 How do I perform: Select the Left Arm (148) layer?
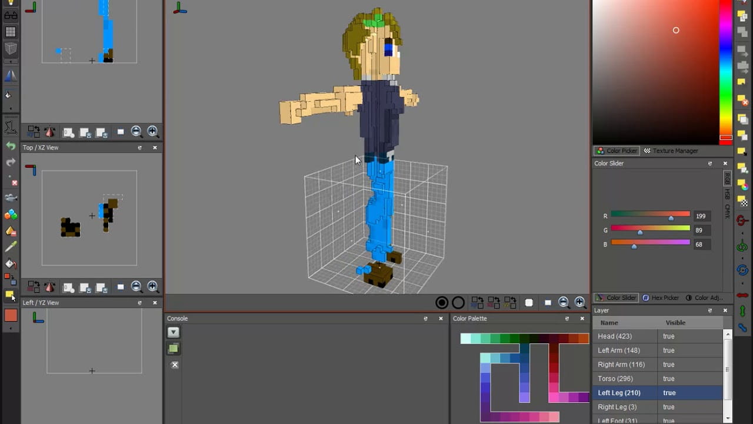(x=618, y=350)
